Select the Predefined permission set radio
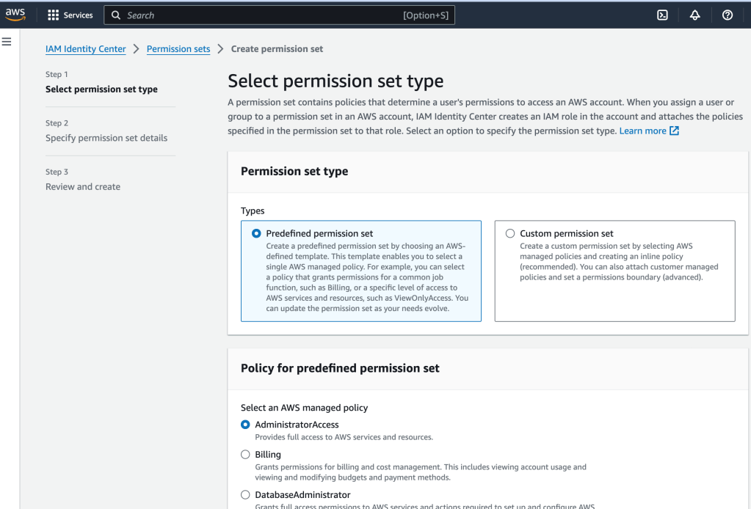Screen dimensions: 751x509 pyautogui.click(x=256, y=233)
